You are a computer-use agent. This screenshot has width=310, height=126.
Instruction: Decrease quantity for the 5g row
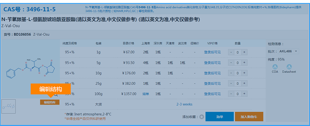[231, 63]
